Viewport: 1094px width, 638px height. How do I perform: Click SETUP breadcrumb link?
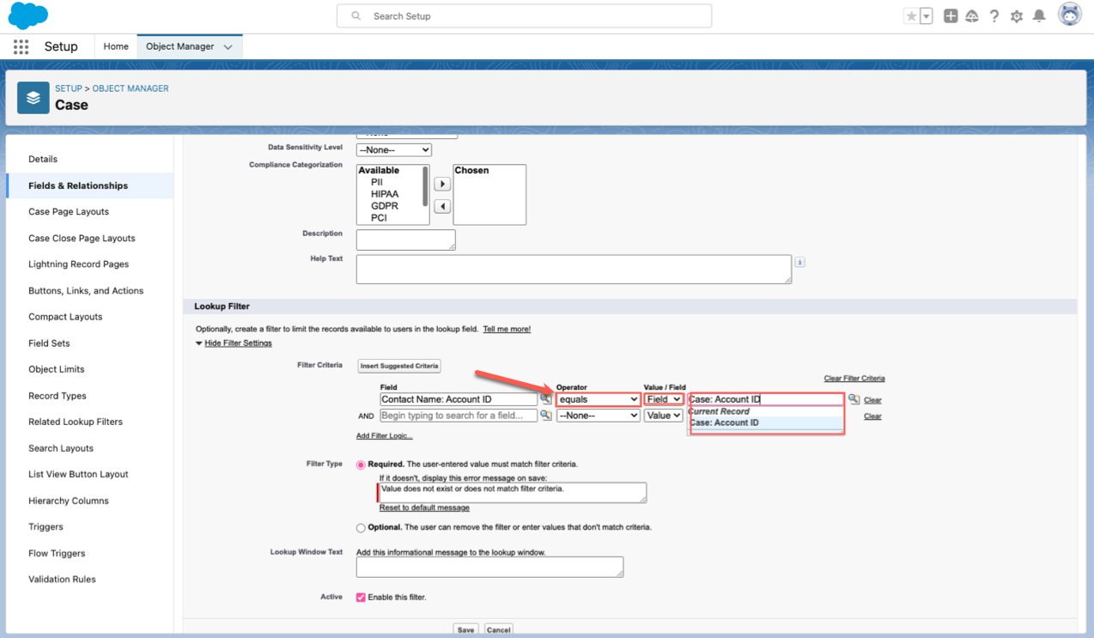pos(69,88)
